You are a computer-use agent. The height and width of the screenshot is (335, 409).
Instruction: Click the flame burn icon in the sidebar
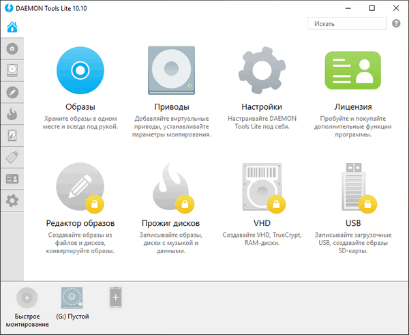tap(12, 114)
